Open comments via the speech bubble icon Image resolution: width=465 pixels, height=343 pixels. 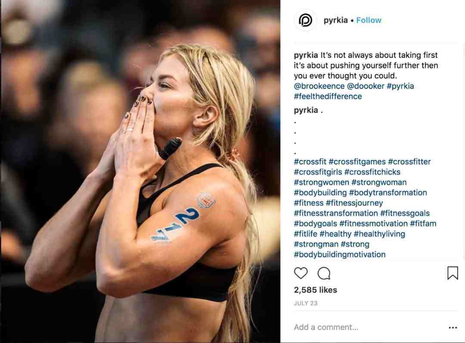click(x=324, y=273)
